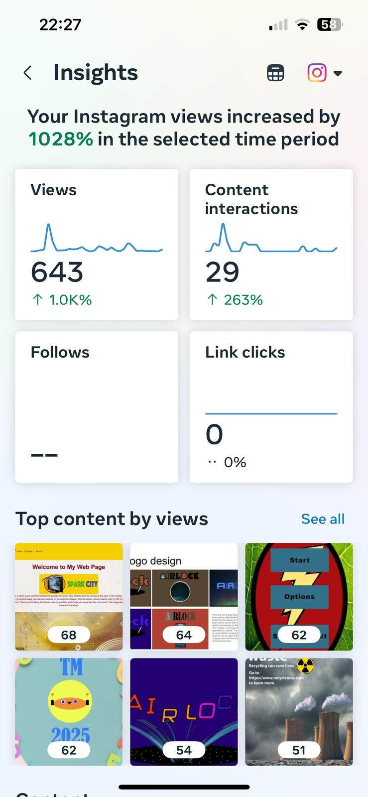The height and width of the screenshot is (797, 368).
Task: Open the Views metric card
Action: pyautogui.click(x=97, y=244)
